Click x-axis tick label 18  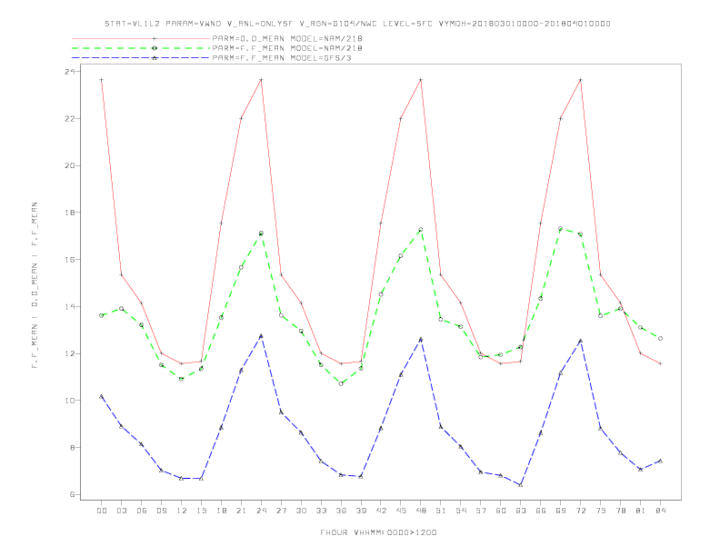221,511
